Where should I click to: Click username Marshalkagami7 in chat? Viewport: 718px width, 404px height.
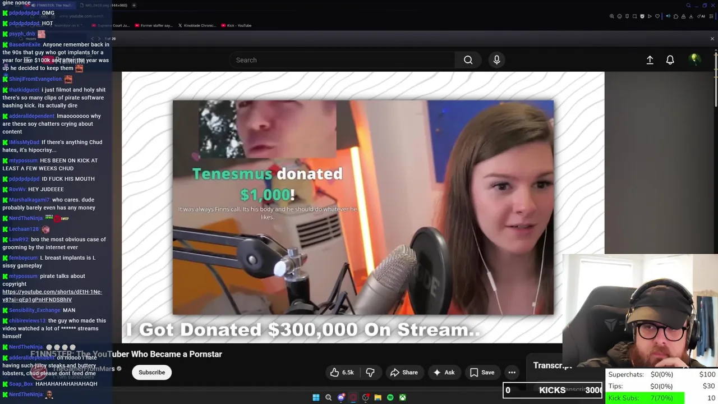click(x=29, y=200)
